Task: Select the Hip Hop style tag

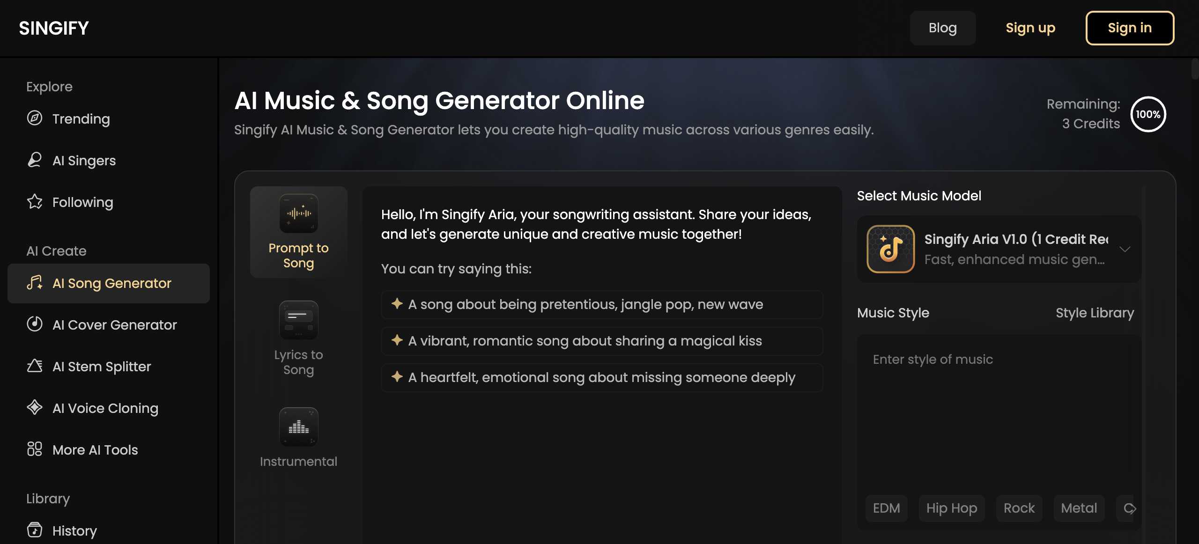Action: (951, 508)
